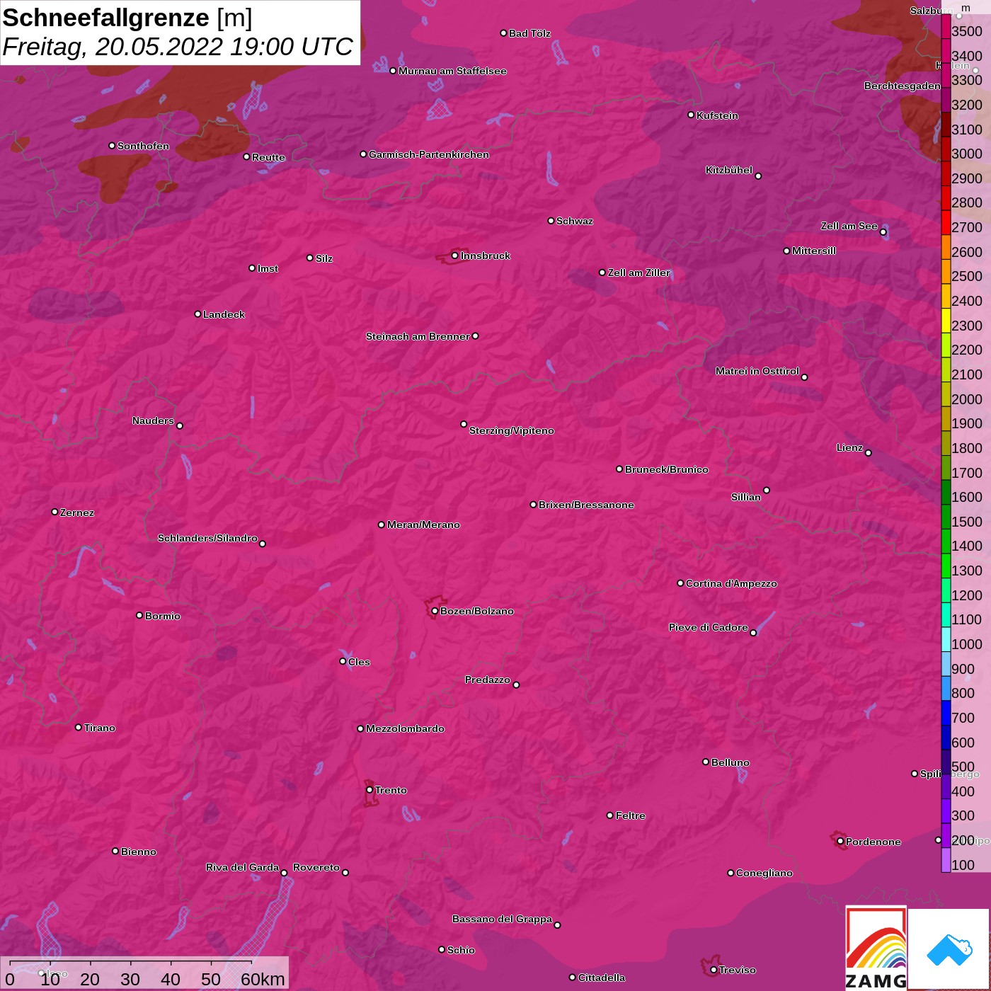Image resolution: width=991 pixels, height=991 pixels.
Task: Click the legend value 2000
Action: tap(967, 399)
